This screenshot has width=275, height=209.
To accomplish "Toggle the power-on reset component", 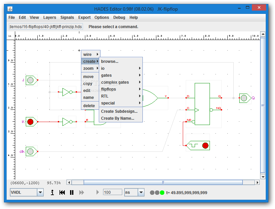I will coord(198,146).
